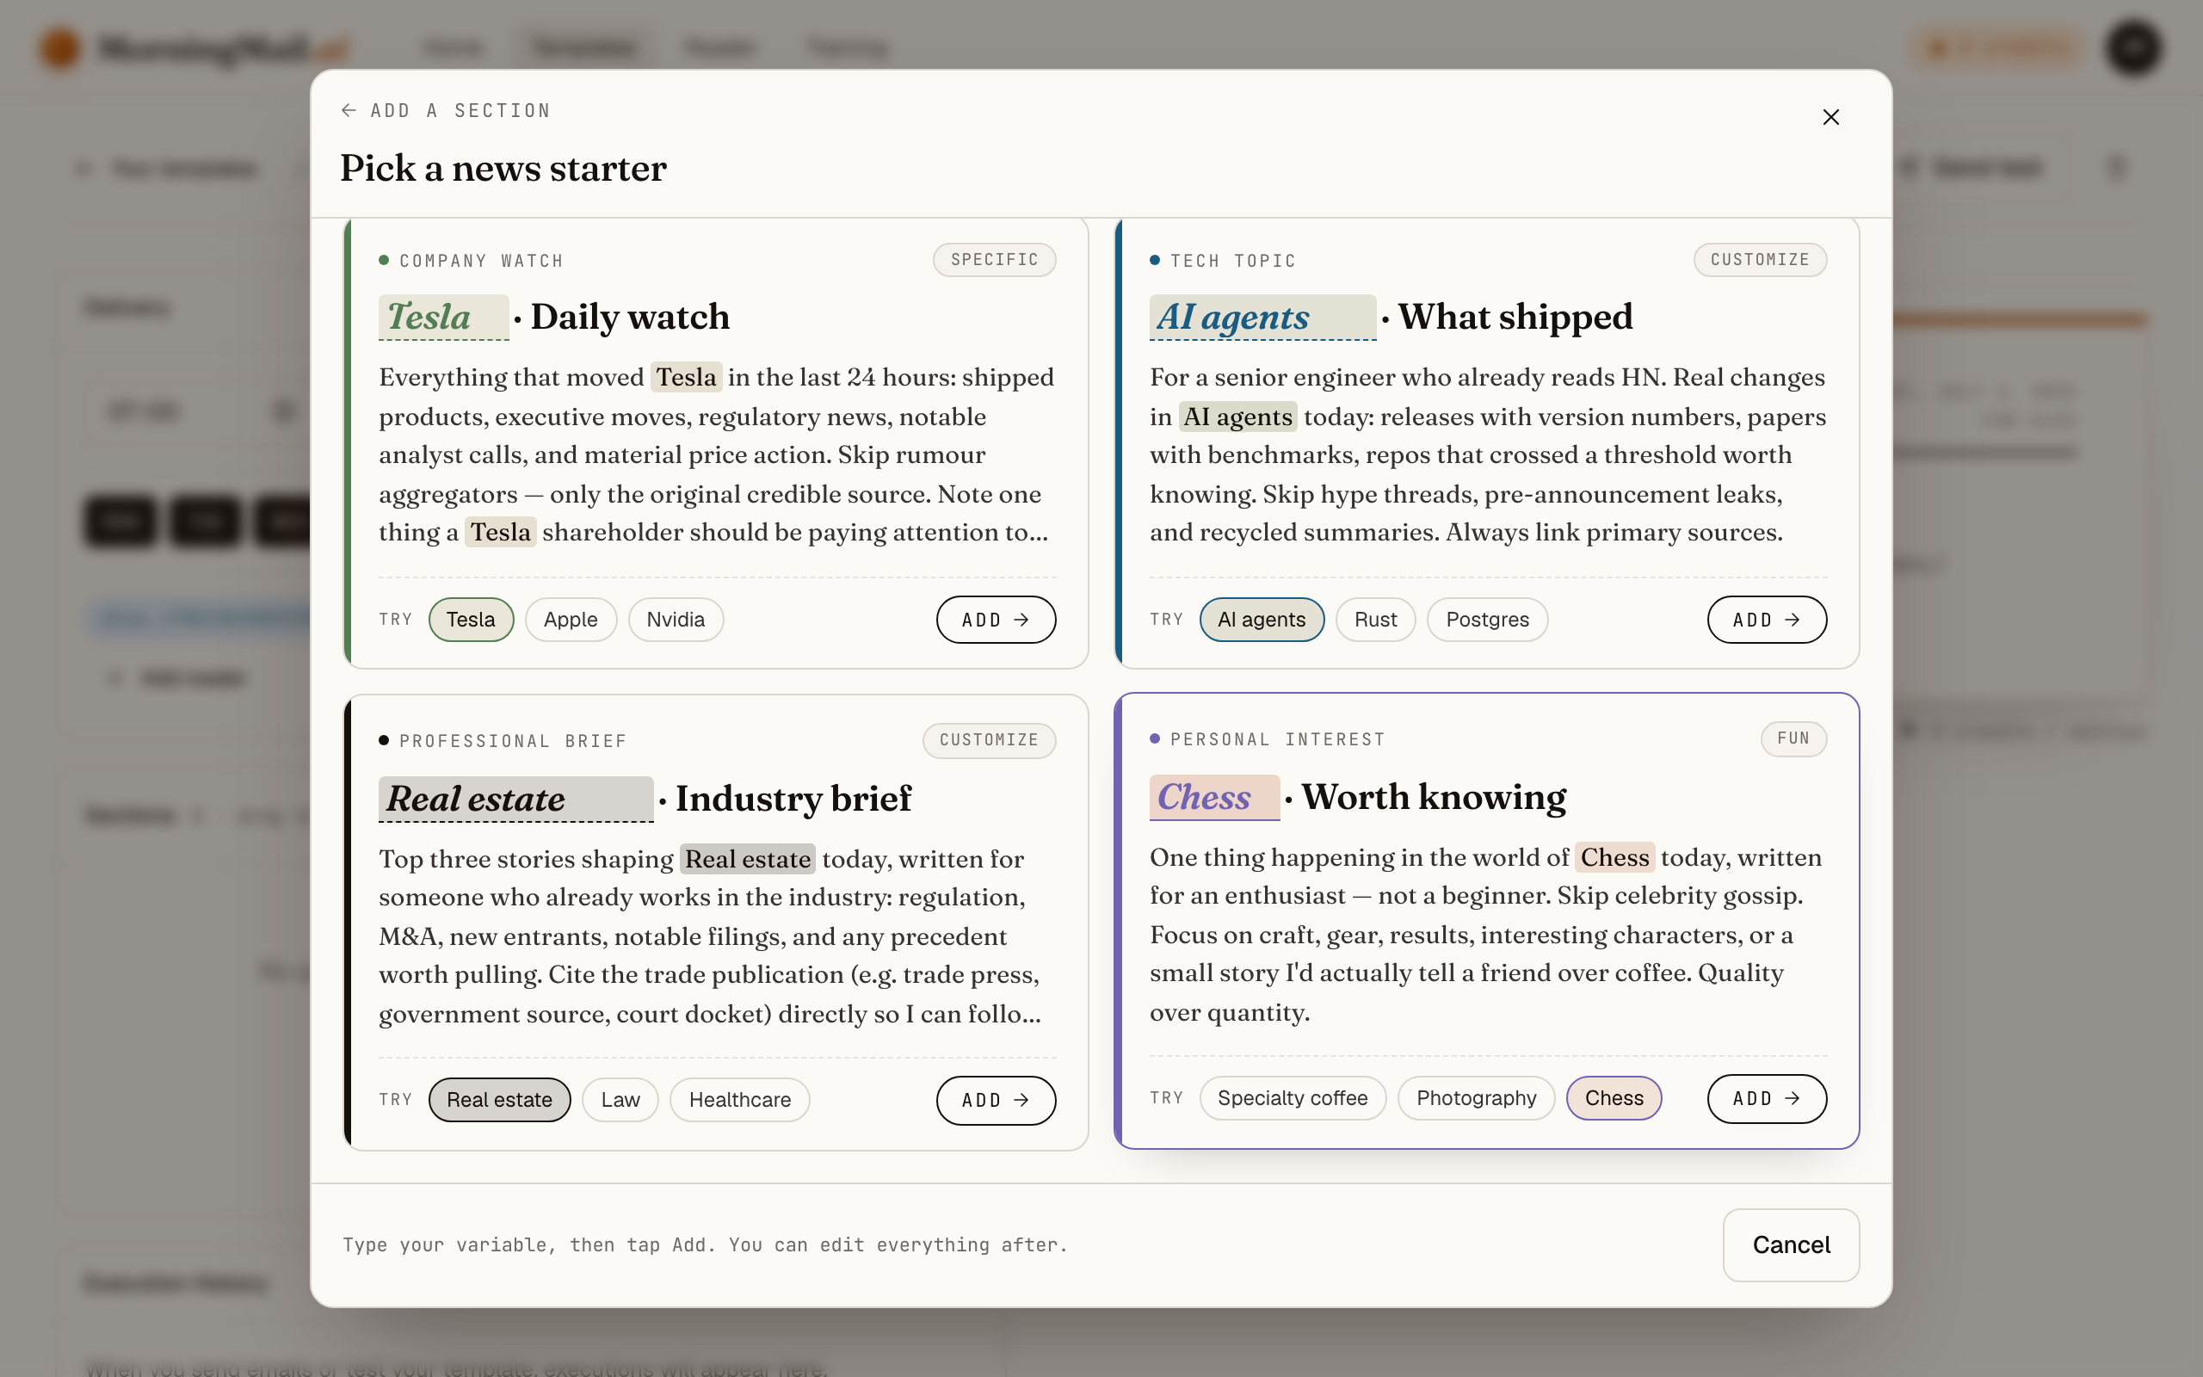Pick the Nvidia suggestion chip
The height and width of the screenshot is (1377, 2203).
(676, 620)
